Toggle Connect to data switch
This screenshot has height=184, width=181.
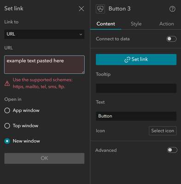[171, 39]
